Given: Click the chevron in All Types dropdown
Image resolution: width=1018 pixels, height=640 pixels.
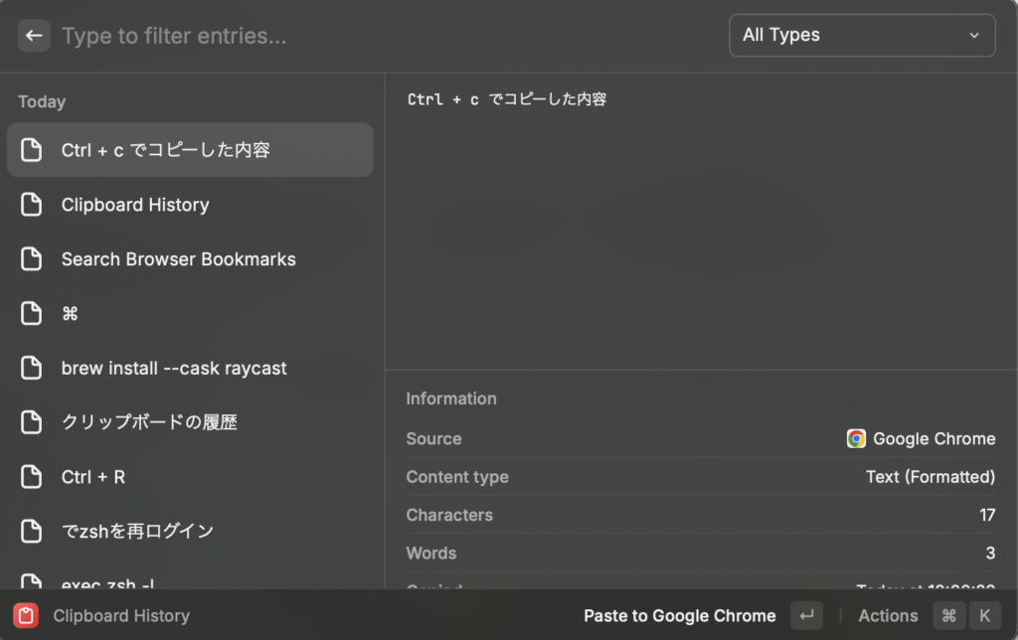Looking at the screenshot, I should (974, 36).
